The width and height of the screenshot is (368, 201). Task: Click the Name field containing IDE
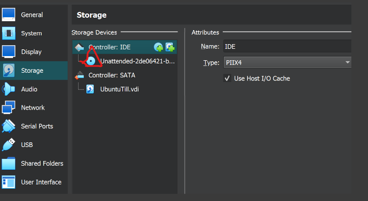click(x=287, y=46)
